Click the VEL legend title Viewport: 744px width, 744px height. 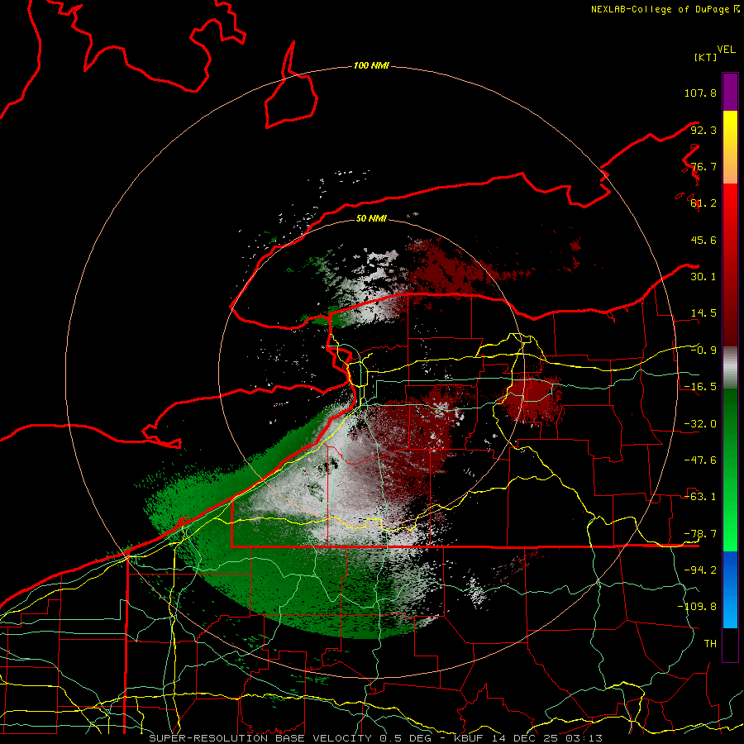(x=726, y=50)
